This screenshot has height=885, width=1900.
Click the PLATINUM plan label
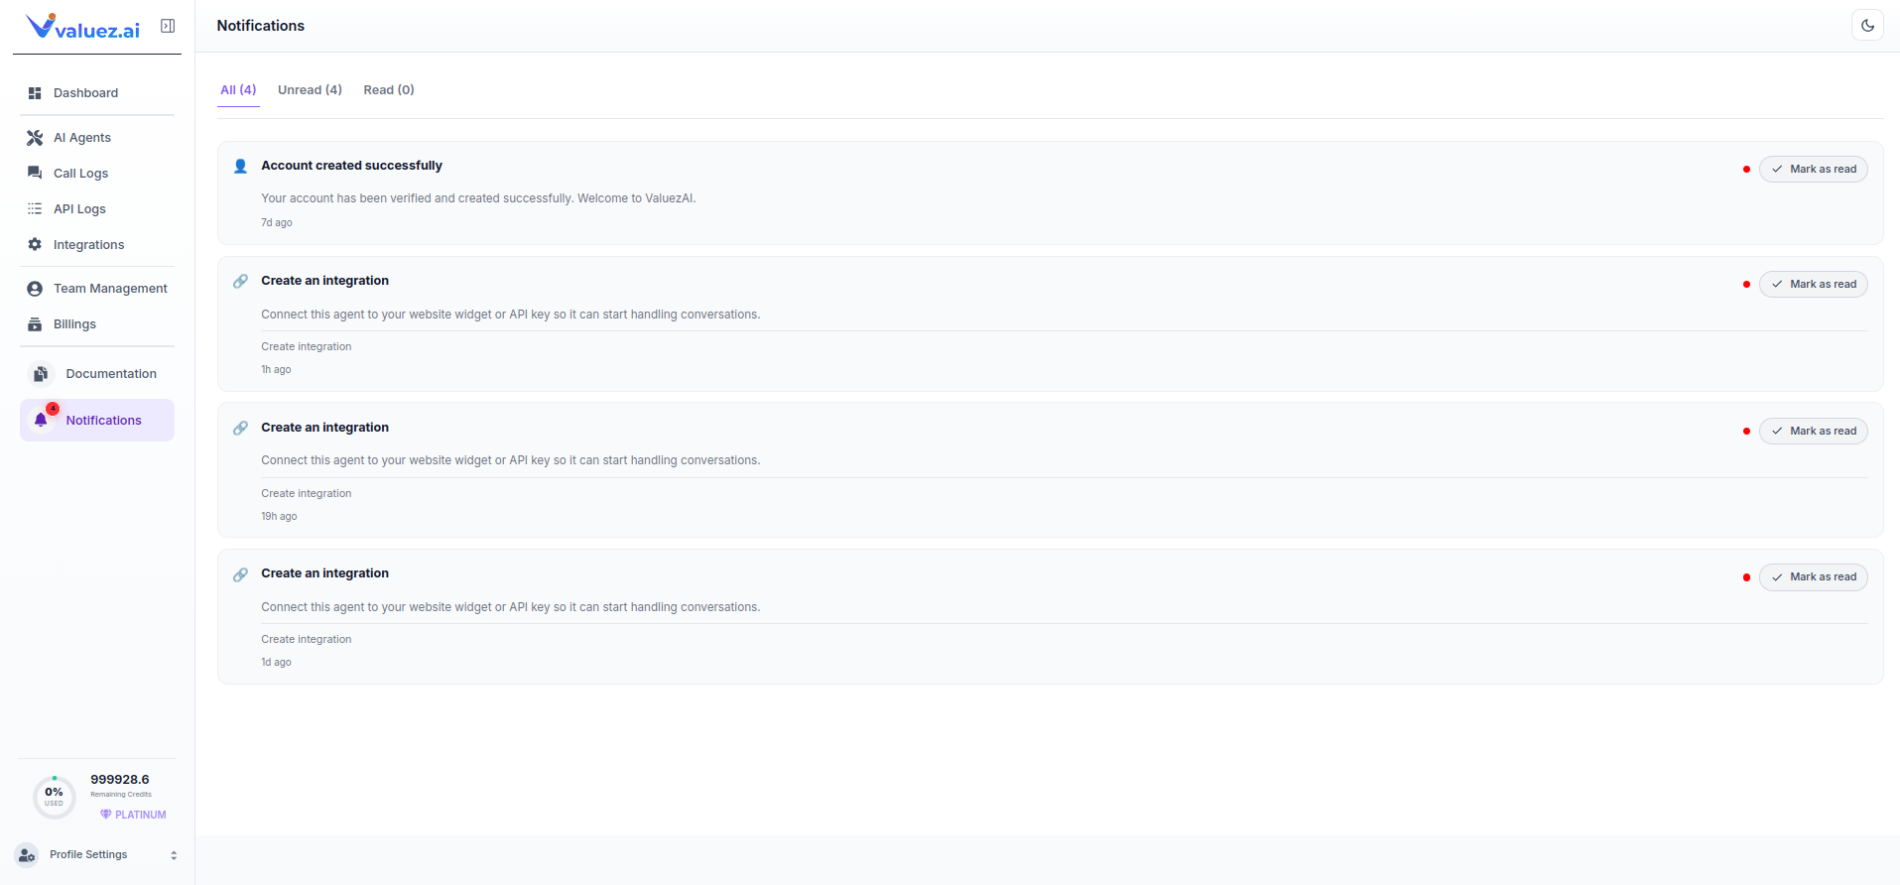tap(141, 816)
